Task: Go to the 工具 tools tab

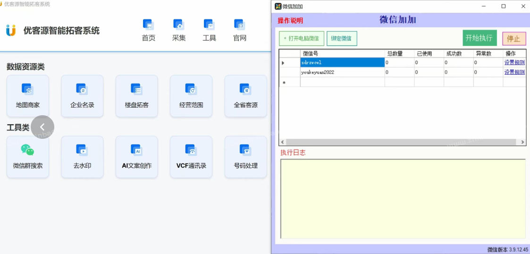Action: (209, 30)
